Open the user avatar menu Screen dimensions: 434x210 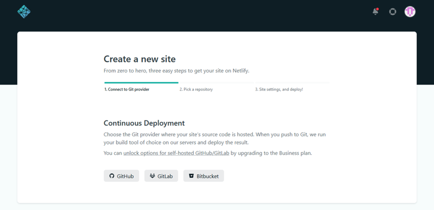[x=410, y=11]
